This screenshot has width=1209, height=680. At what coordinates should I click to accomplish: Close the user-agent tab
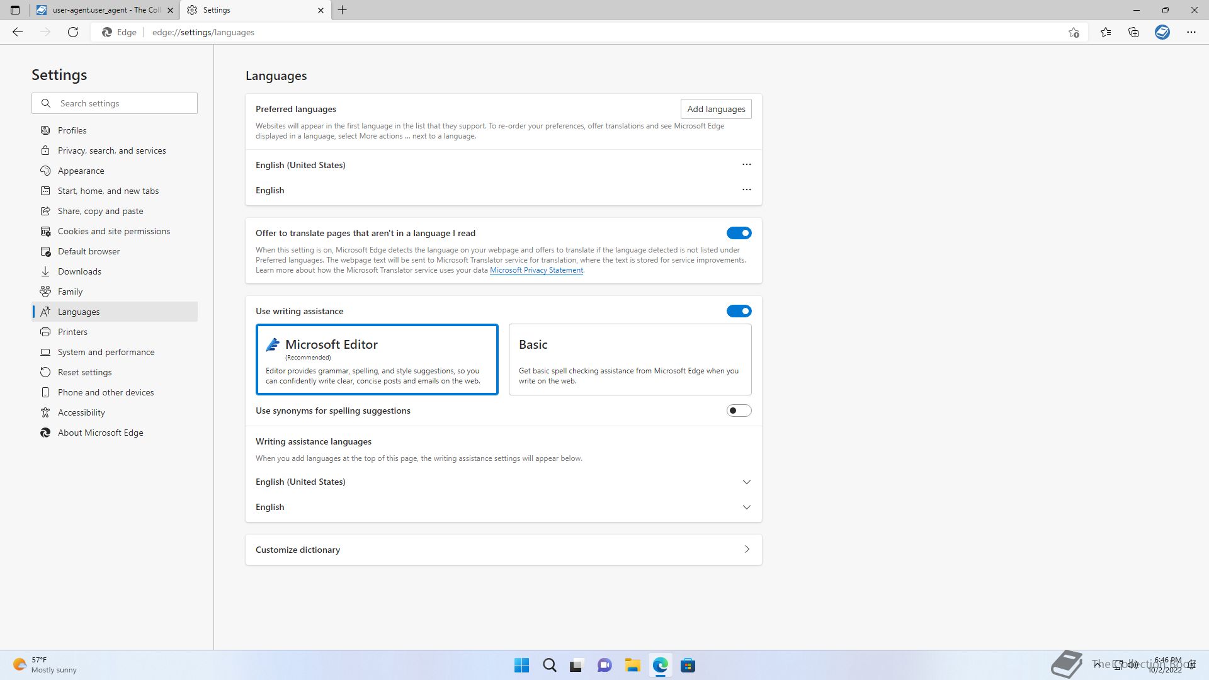coord(170,10)
